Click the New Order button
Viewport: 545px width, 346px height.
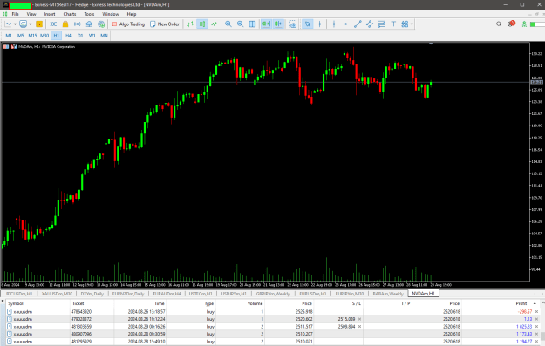click(165, 24)
